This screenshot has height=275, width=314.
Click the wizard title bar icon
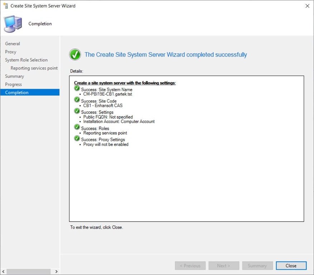click(6, 6)
